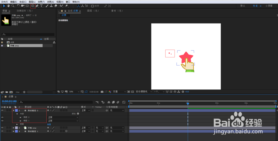Create a new folder in Project panel
The width and height of the screenshot is (278, 141).
click(x=7, y=92)
